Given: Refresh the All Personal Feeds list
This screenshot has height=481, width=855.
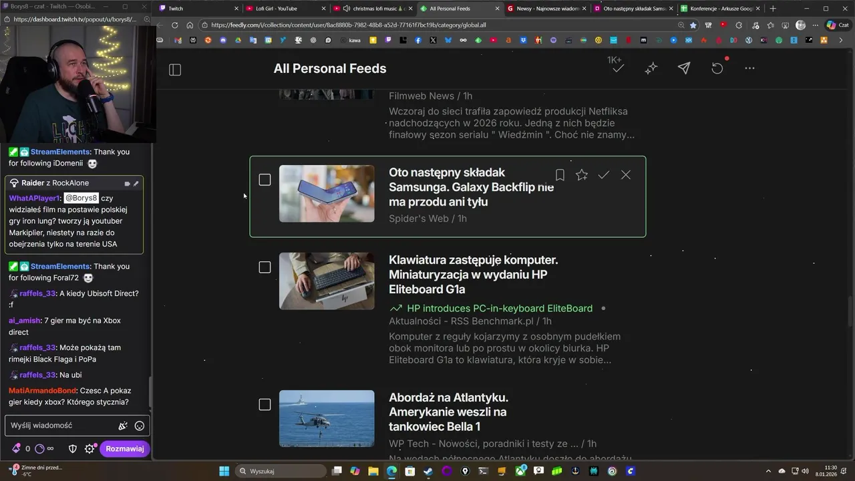Looking at the screenshot, I should pos(717,68).
